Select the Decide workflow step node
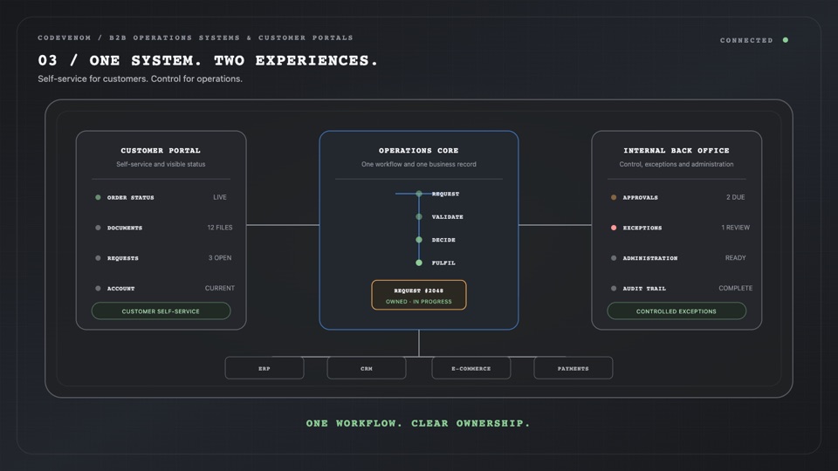 click(419, 240)
